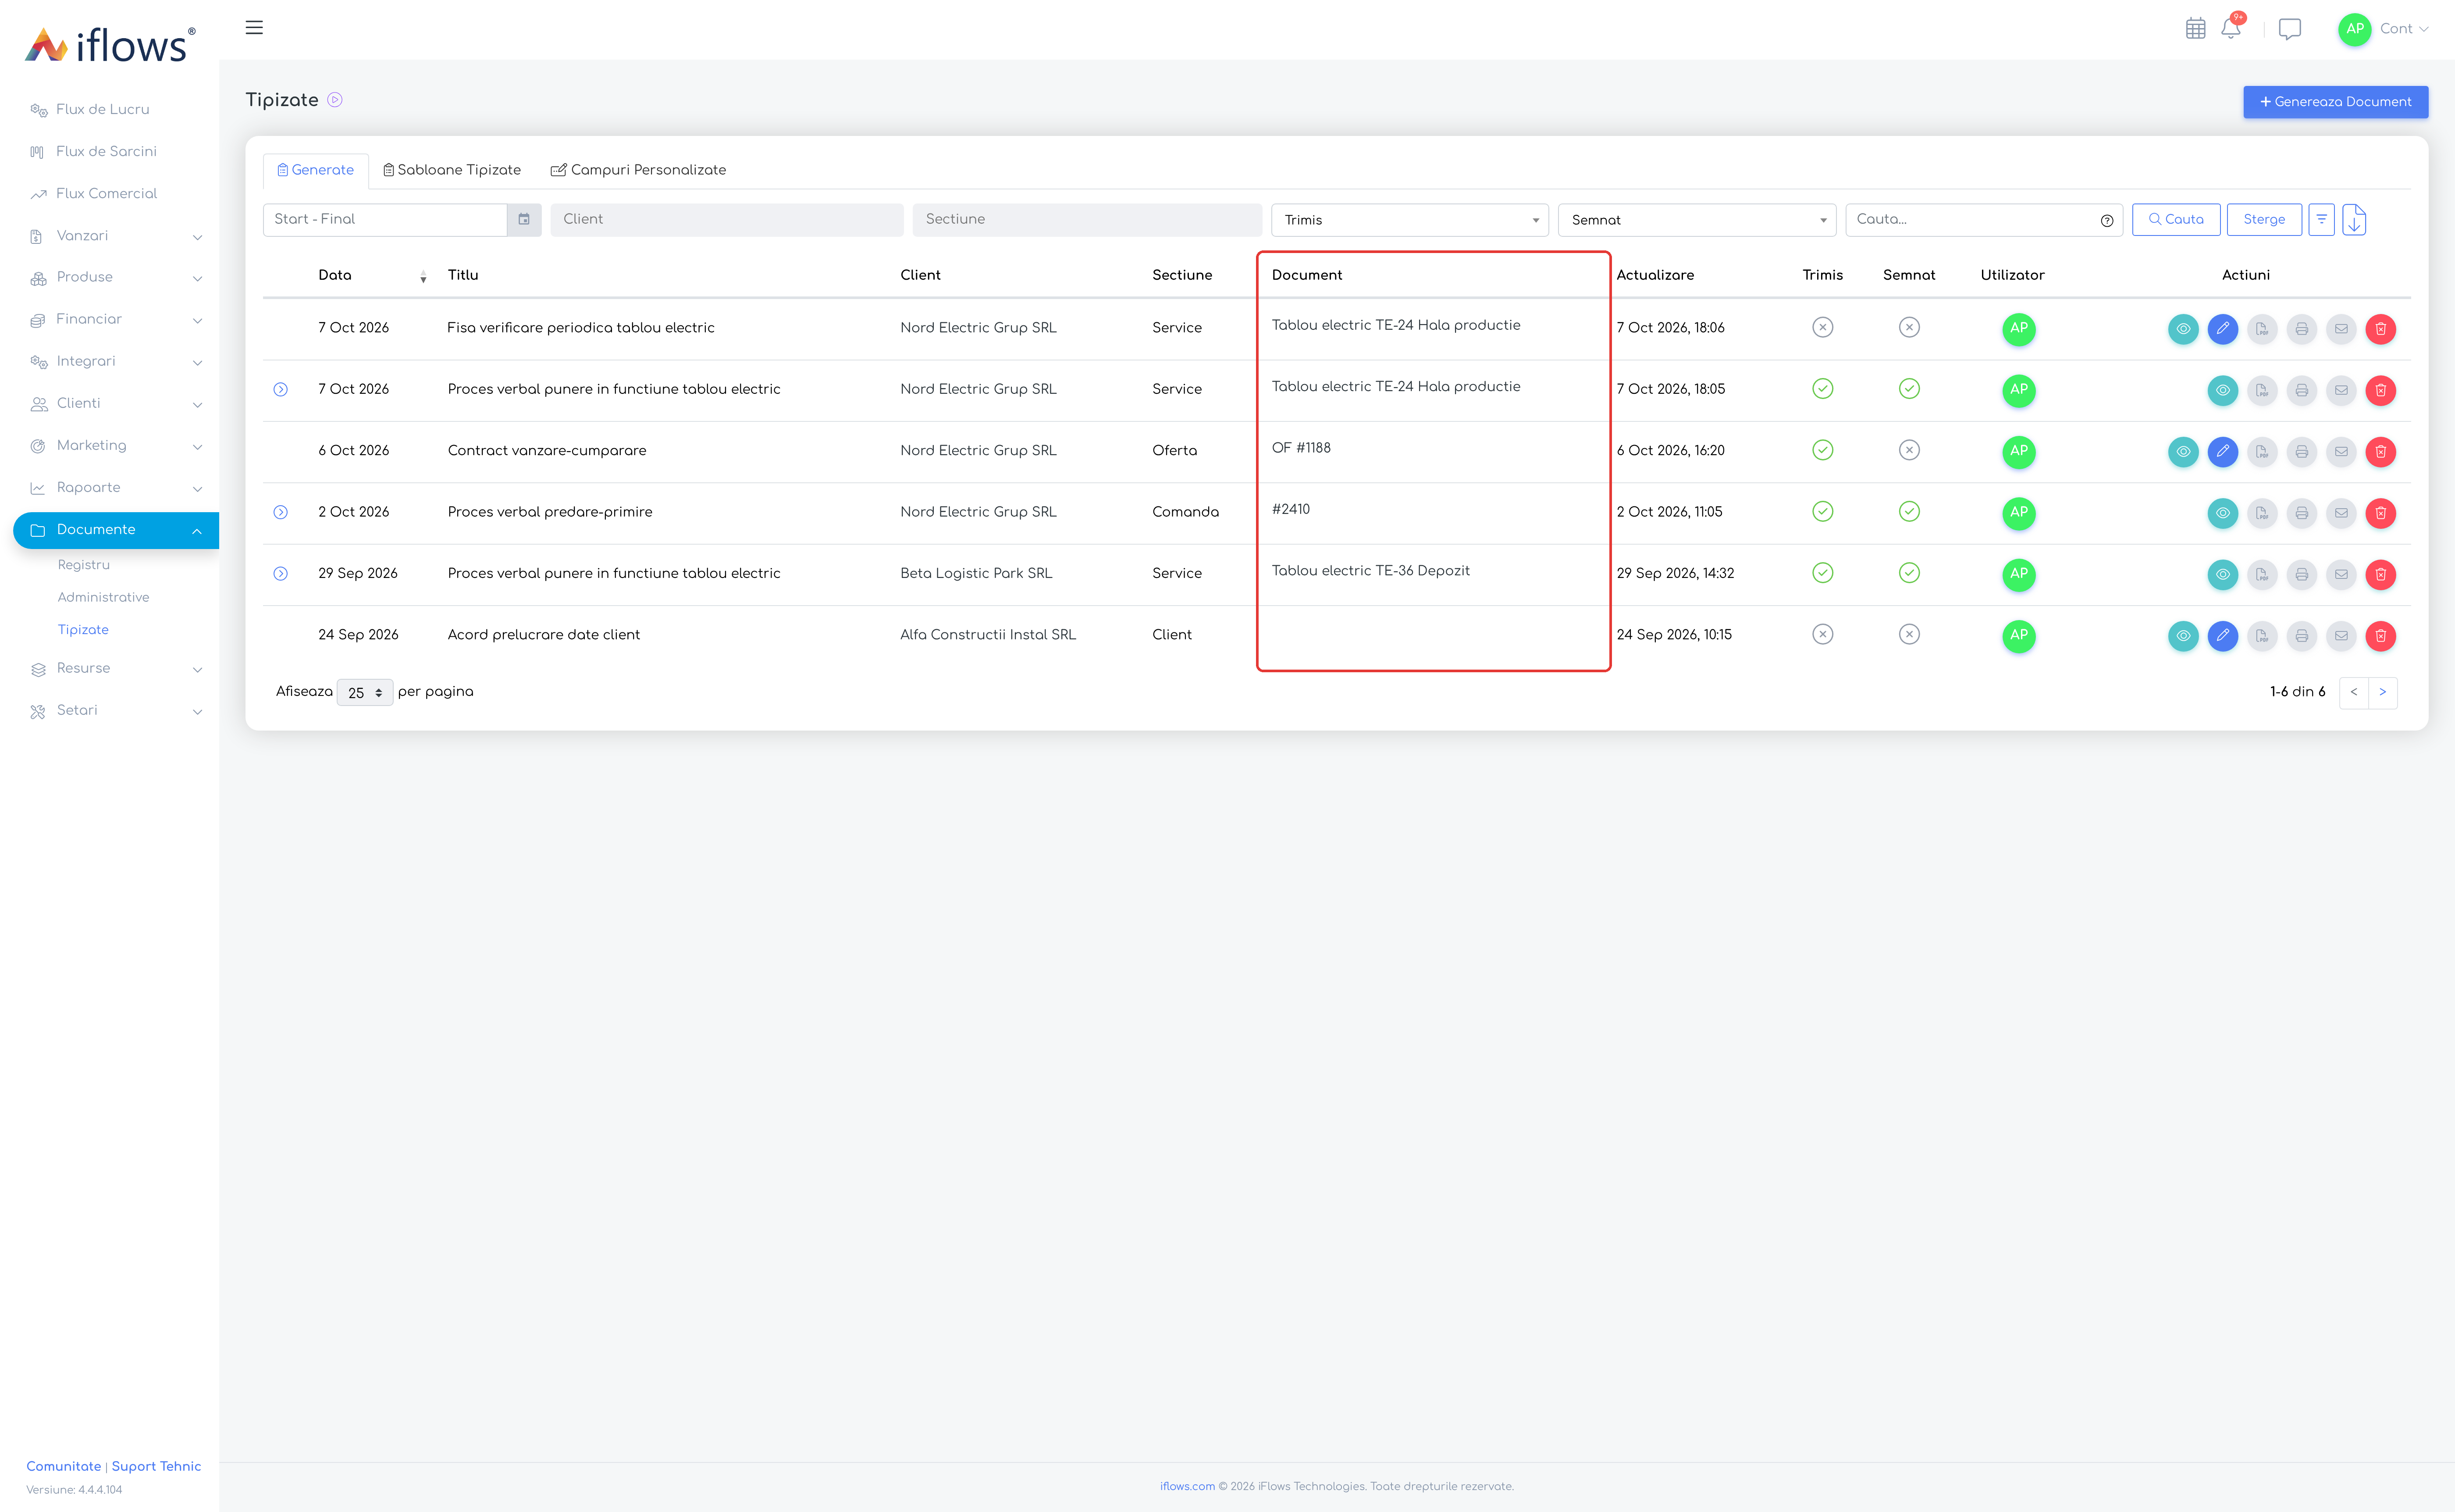2455x1512 pixels.
Task: Switch to Sabloane Tipizate tab
Action: (452, 170)
